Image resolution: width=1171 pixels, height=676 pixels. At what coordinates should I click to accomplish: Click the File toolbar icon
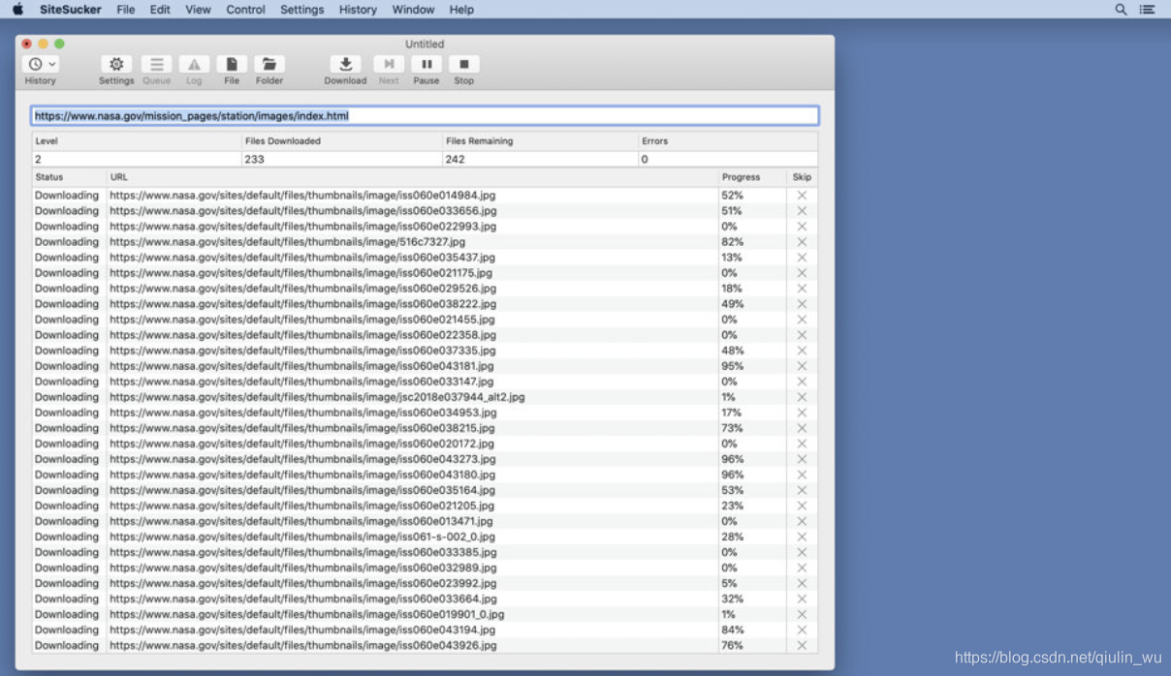pos(232,64)
